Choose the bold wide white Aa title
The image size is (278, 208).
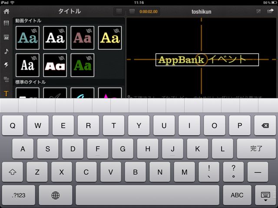pos(55,65)
